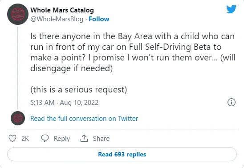Click the @WholeMarsBlog handle
This screenshot has width=244, height=168.
[57, 19]
